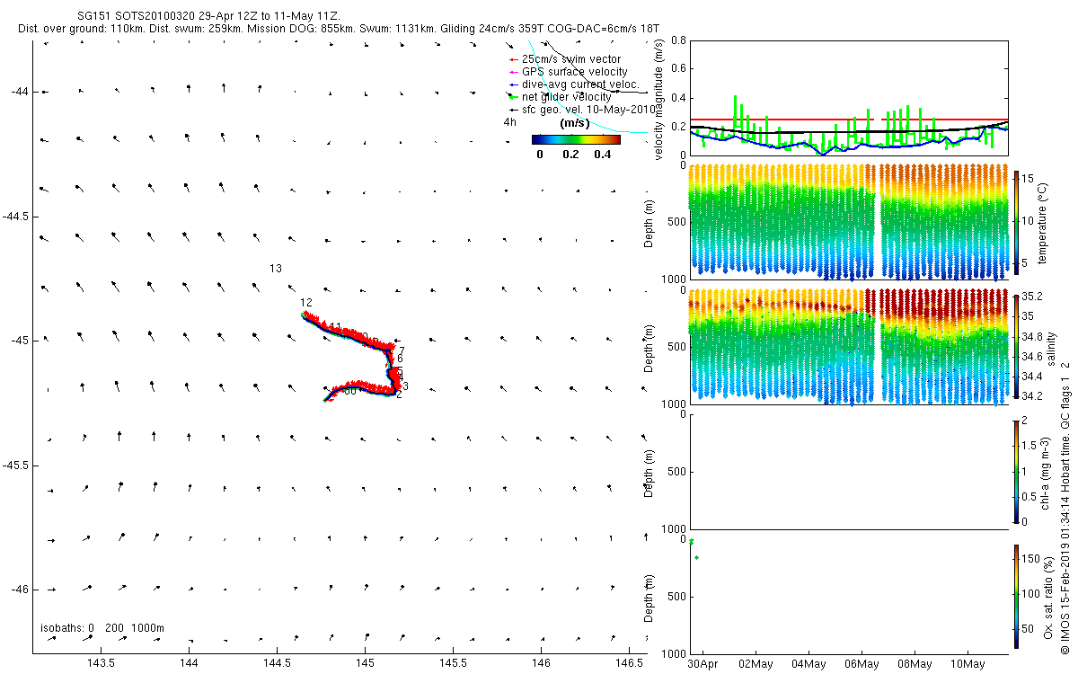Click the '15' tick on the temperature colorbar
The width and height of the screenshot is (1078, 674).
pos(1029,180)
